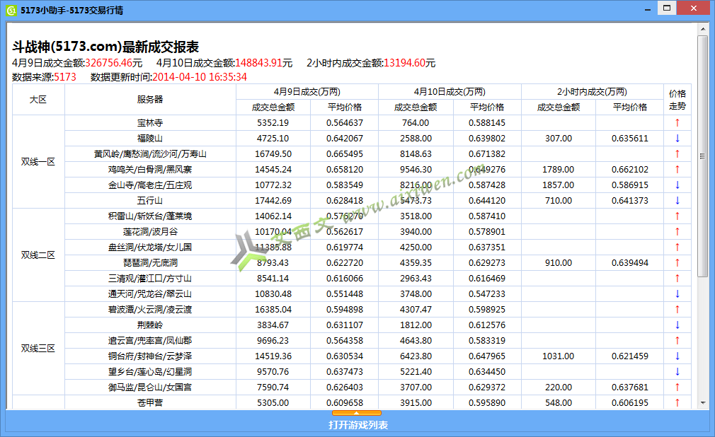The image size is (715, 437).
Task: Click the 2小时内成交(万两) header
Action: tap(592, 92)
